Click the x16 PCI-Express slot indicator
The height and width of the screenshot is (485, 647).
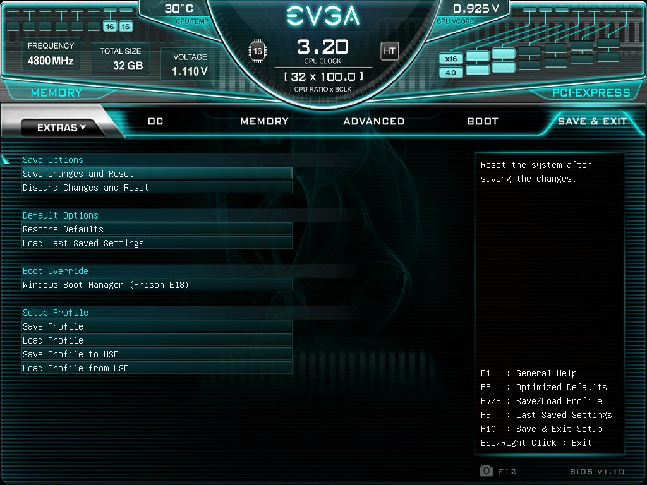(x=450, y=59)
